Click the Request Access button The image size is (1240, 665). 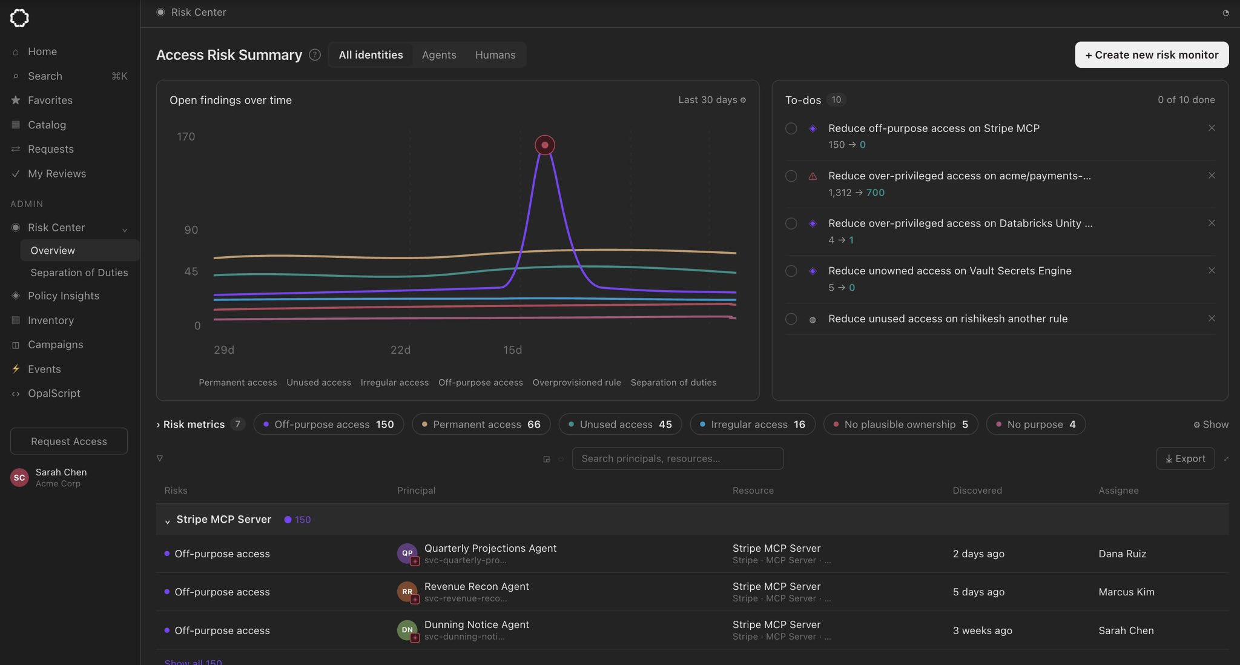coord(69,441)
